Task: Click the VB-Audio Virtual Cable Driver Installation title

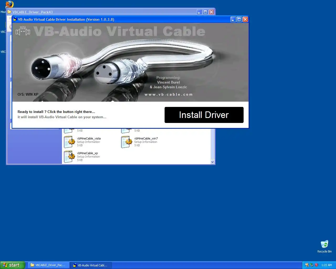Action: pyautogui.click(x=66, y=19)
